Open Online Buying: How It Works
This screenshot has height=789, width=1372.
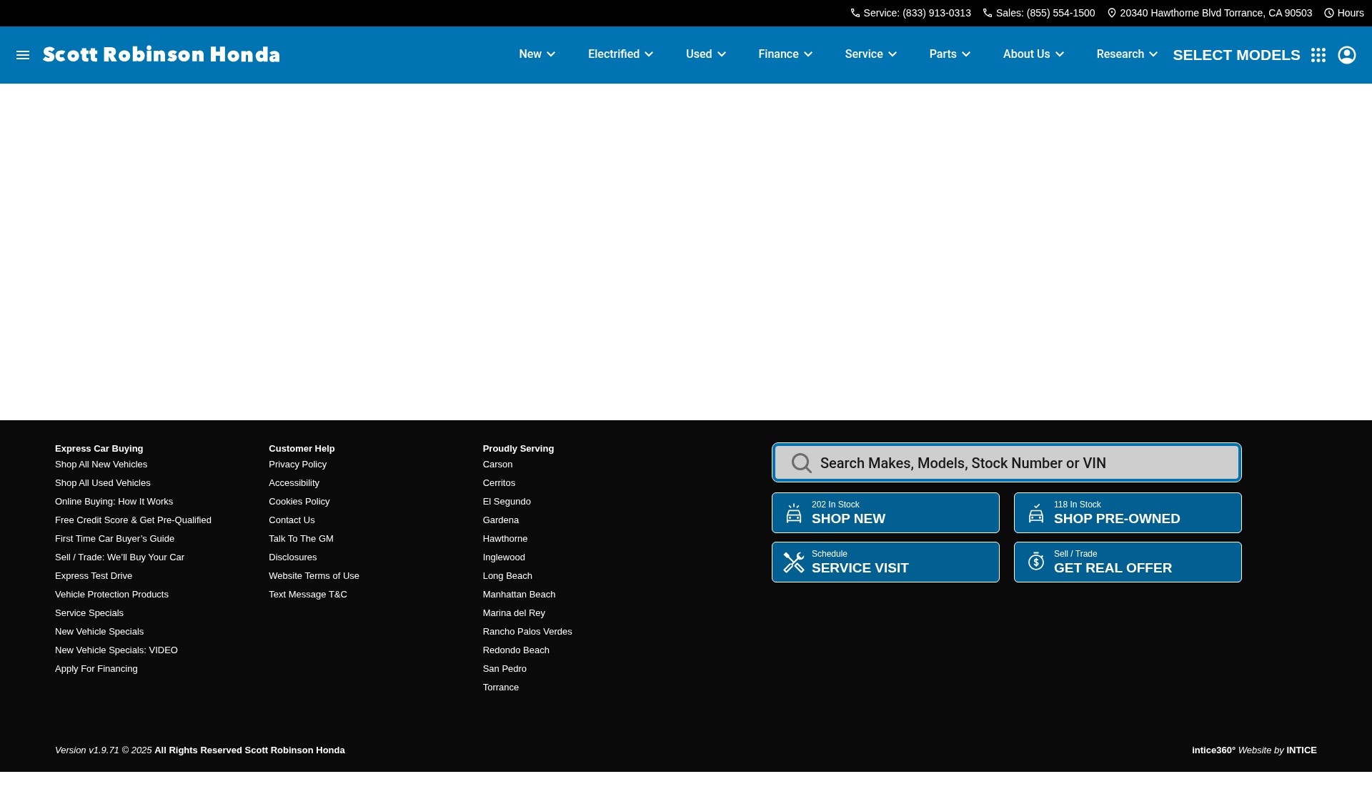click(x=114, y=502)
